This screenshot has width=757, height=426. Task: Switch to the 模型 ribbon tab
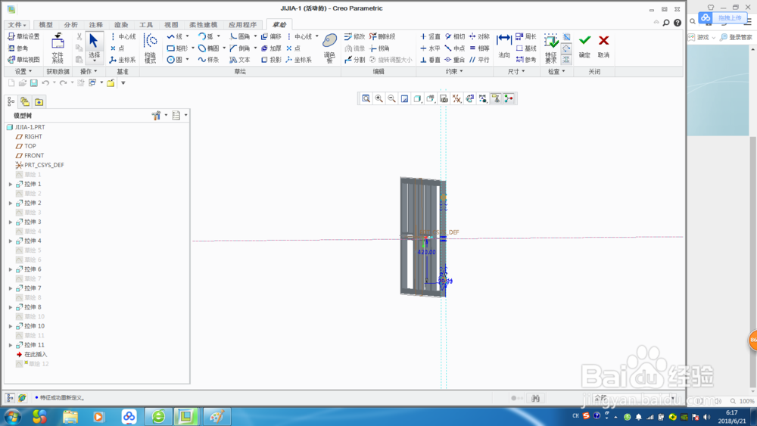46,25
